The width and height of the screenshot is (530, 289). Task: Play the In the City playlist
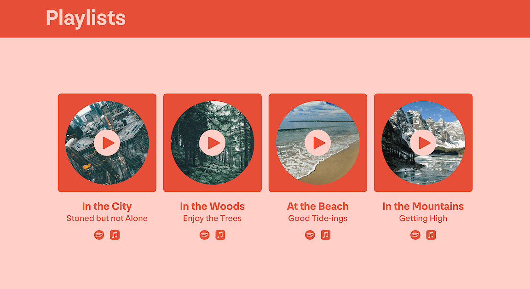107,143
